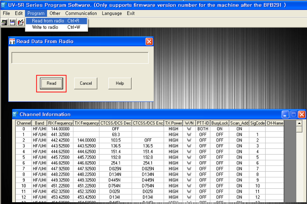Click the Read button in the dialog
Screen dimensions: 307x204
(52, 84)
